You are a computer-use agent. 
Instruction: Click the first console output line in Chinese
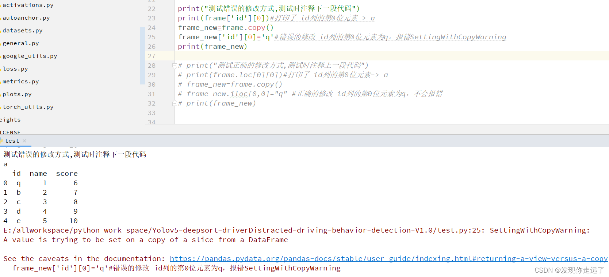click(75, 155)
